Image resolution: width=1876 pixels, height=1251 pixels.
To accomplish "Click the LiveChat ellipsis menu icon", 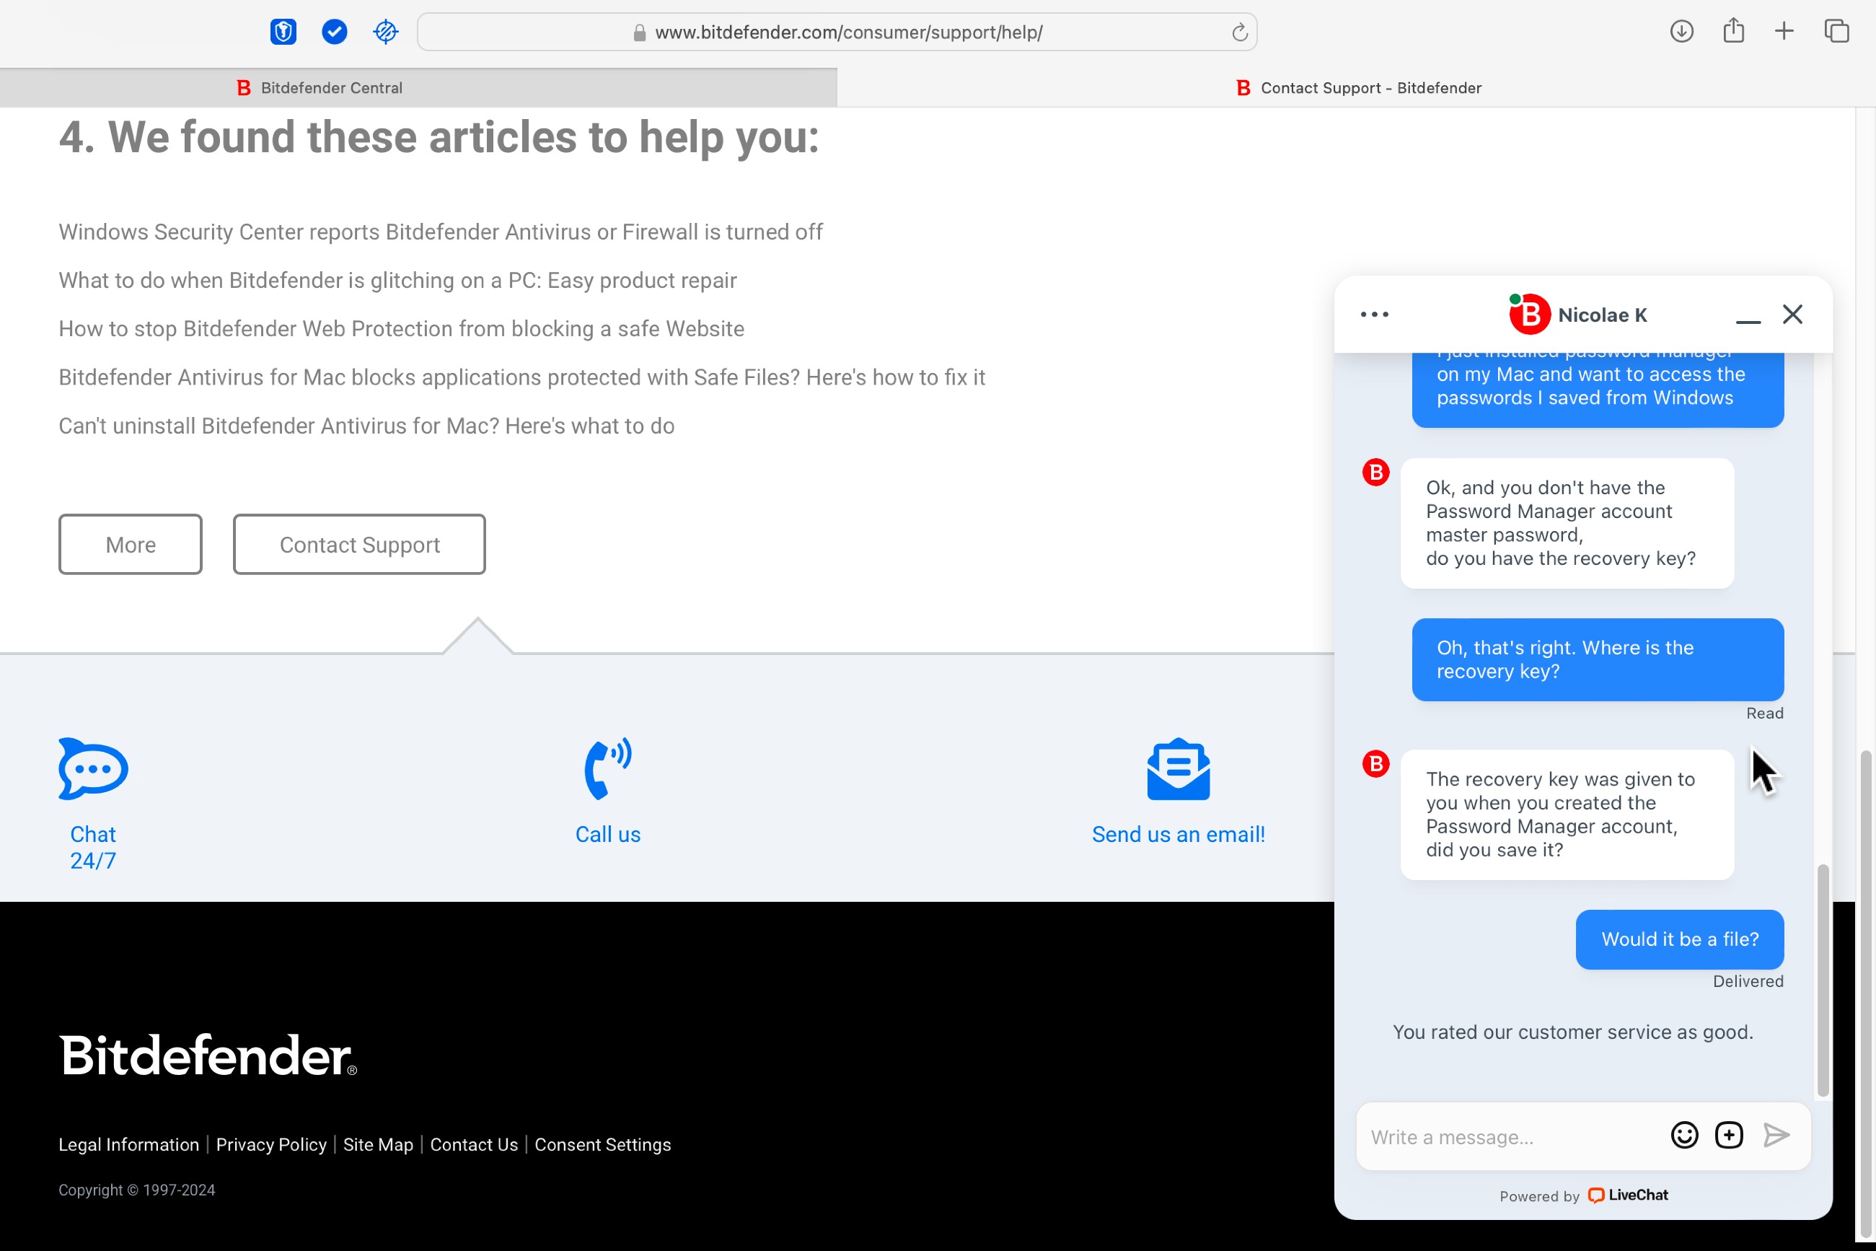I will tap(1373, 313).
